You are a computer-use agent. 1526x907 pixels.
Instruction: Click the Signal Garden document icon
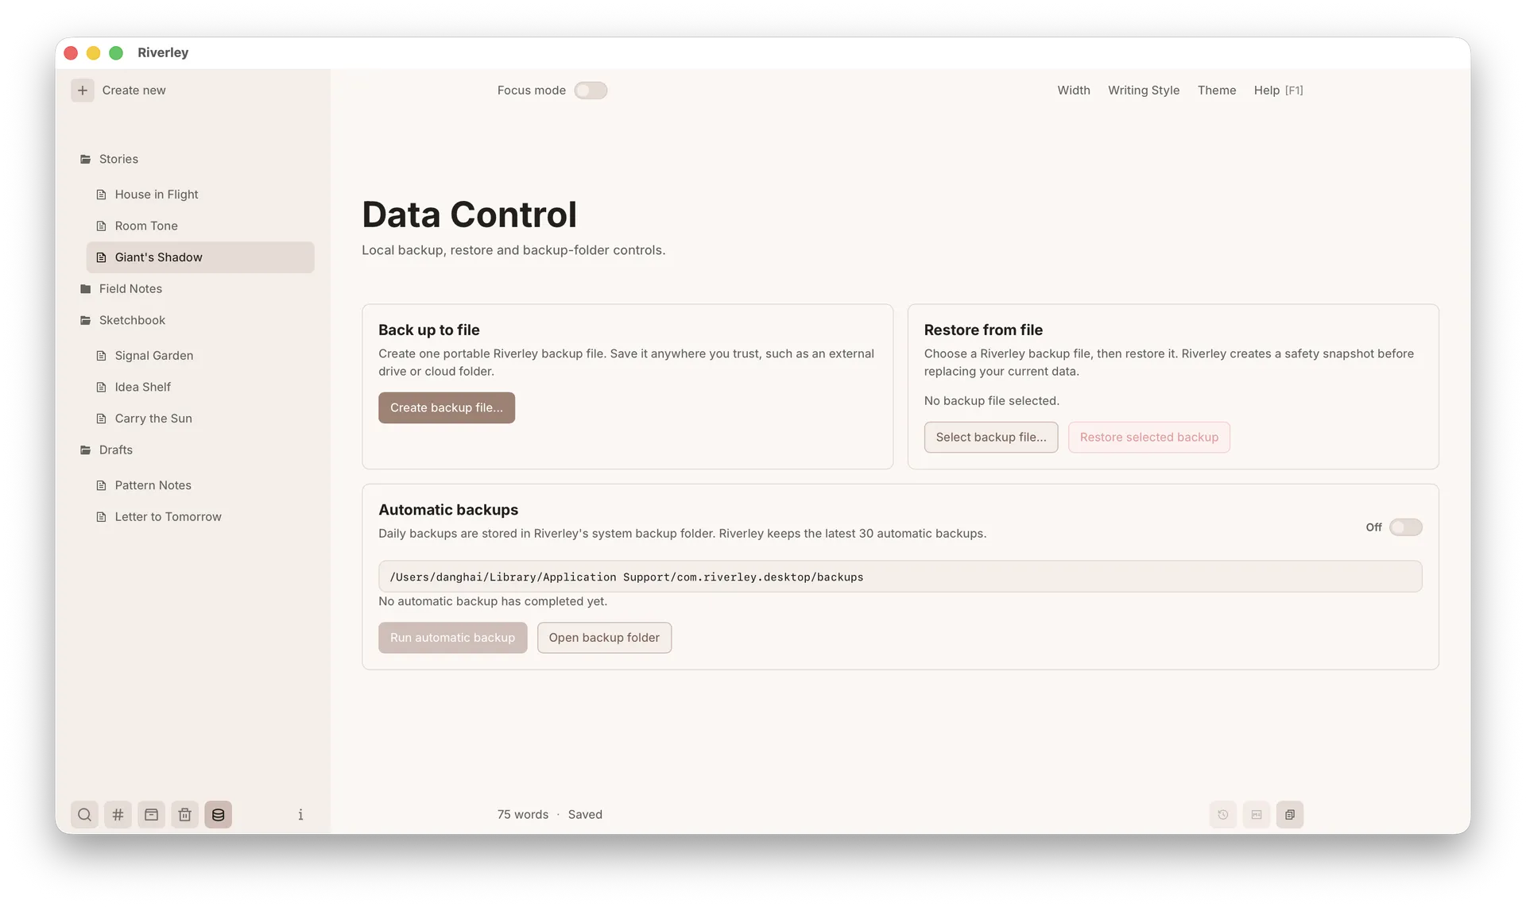click(101, 356)
